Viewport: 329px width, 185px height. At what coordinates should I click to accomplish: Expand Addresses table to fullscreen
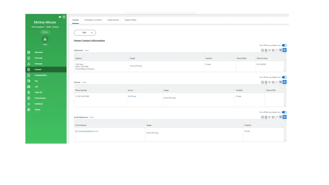coord(277,50)
